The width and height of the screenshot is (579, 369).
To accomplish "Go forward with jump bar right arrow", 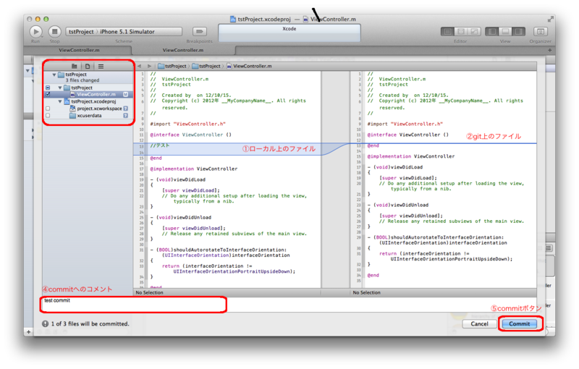I will [149, 66].
